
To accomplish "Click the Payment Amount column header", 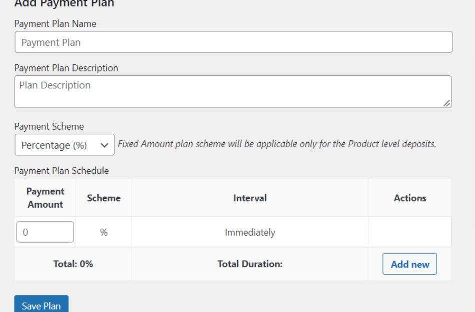I will (44, 198).
